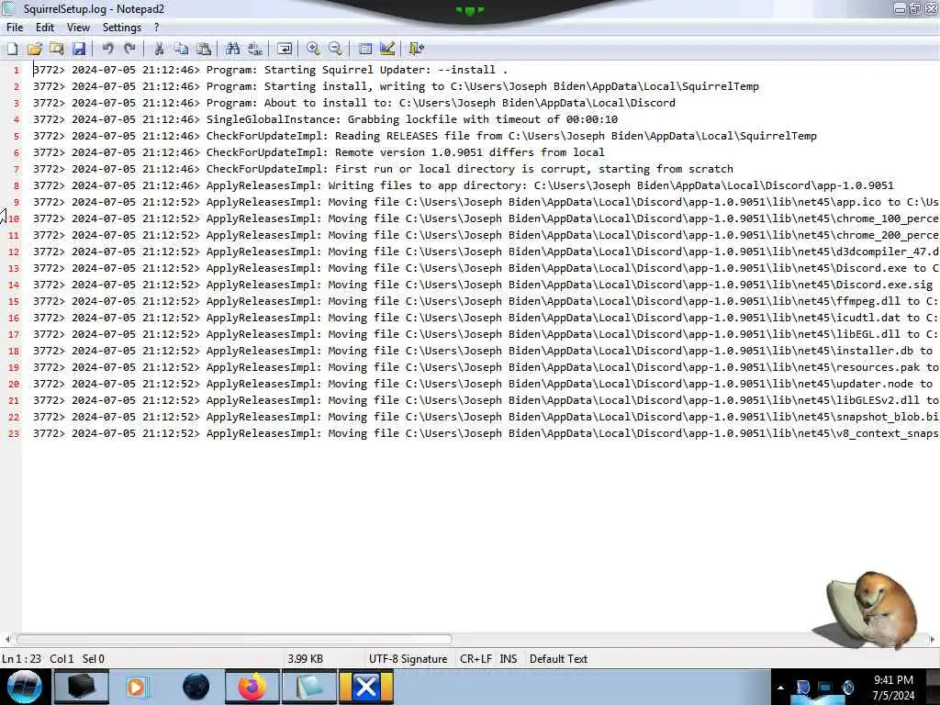Screen dimensions: 940x705
Task: Launch the media player from taskbar
Action: 137,687
